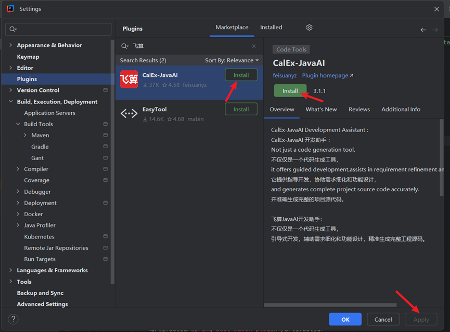Open the Reviews tab
Viewport: 450px width, 332px height.
coord(359,109)
